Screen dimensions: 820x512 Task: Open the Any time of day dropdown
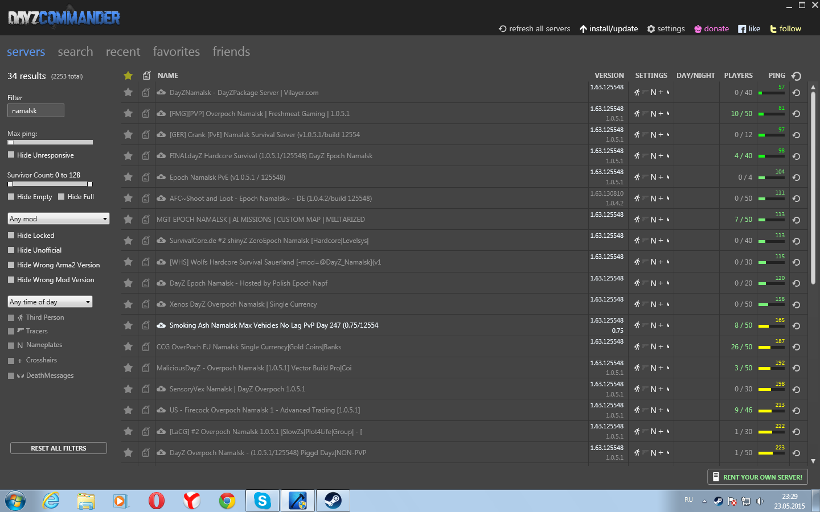click(x=50, y=302)
